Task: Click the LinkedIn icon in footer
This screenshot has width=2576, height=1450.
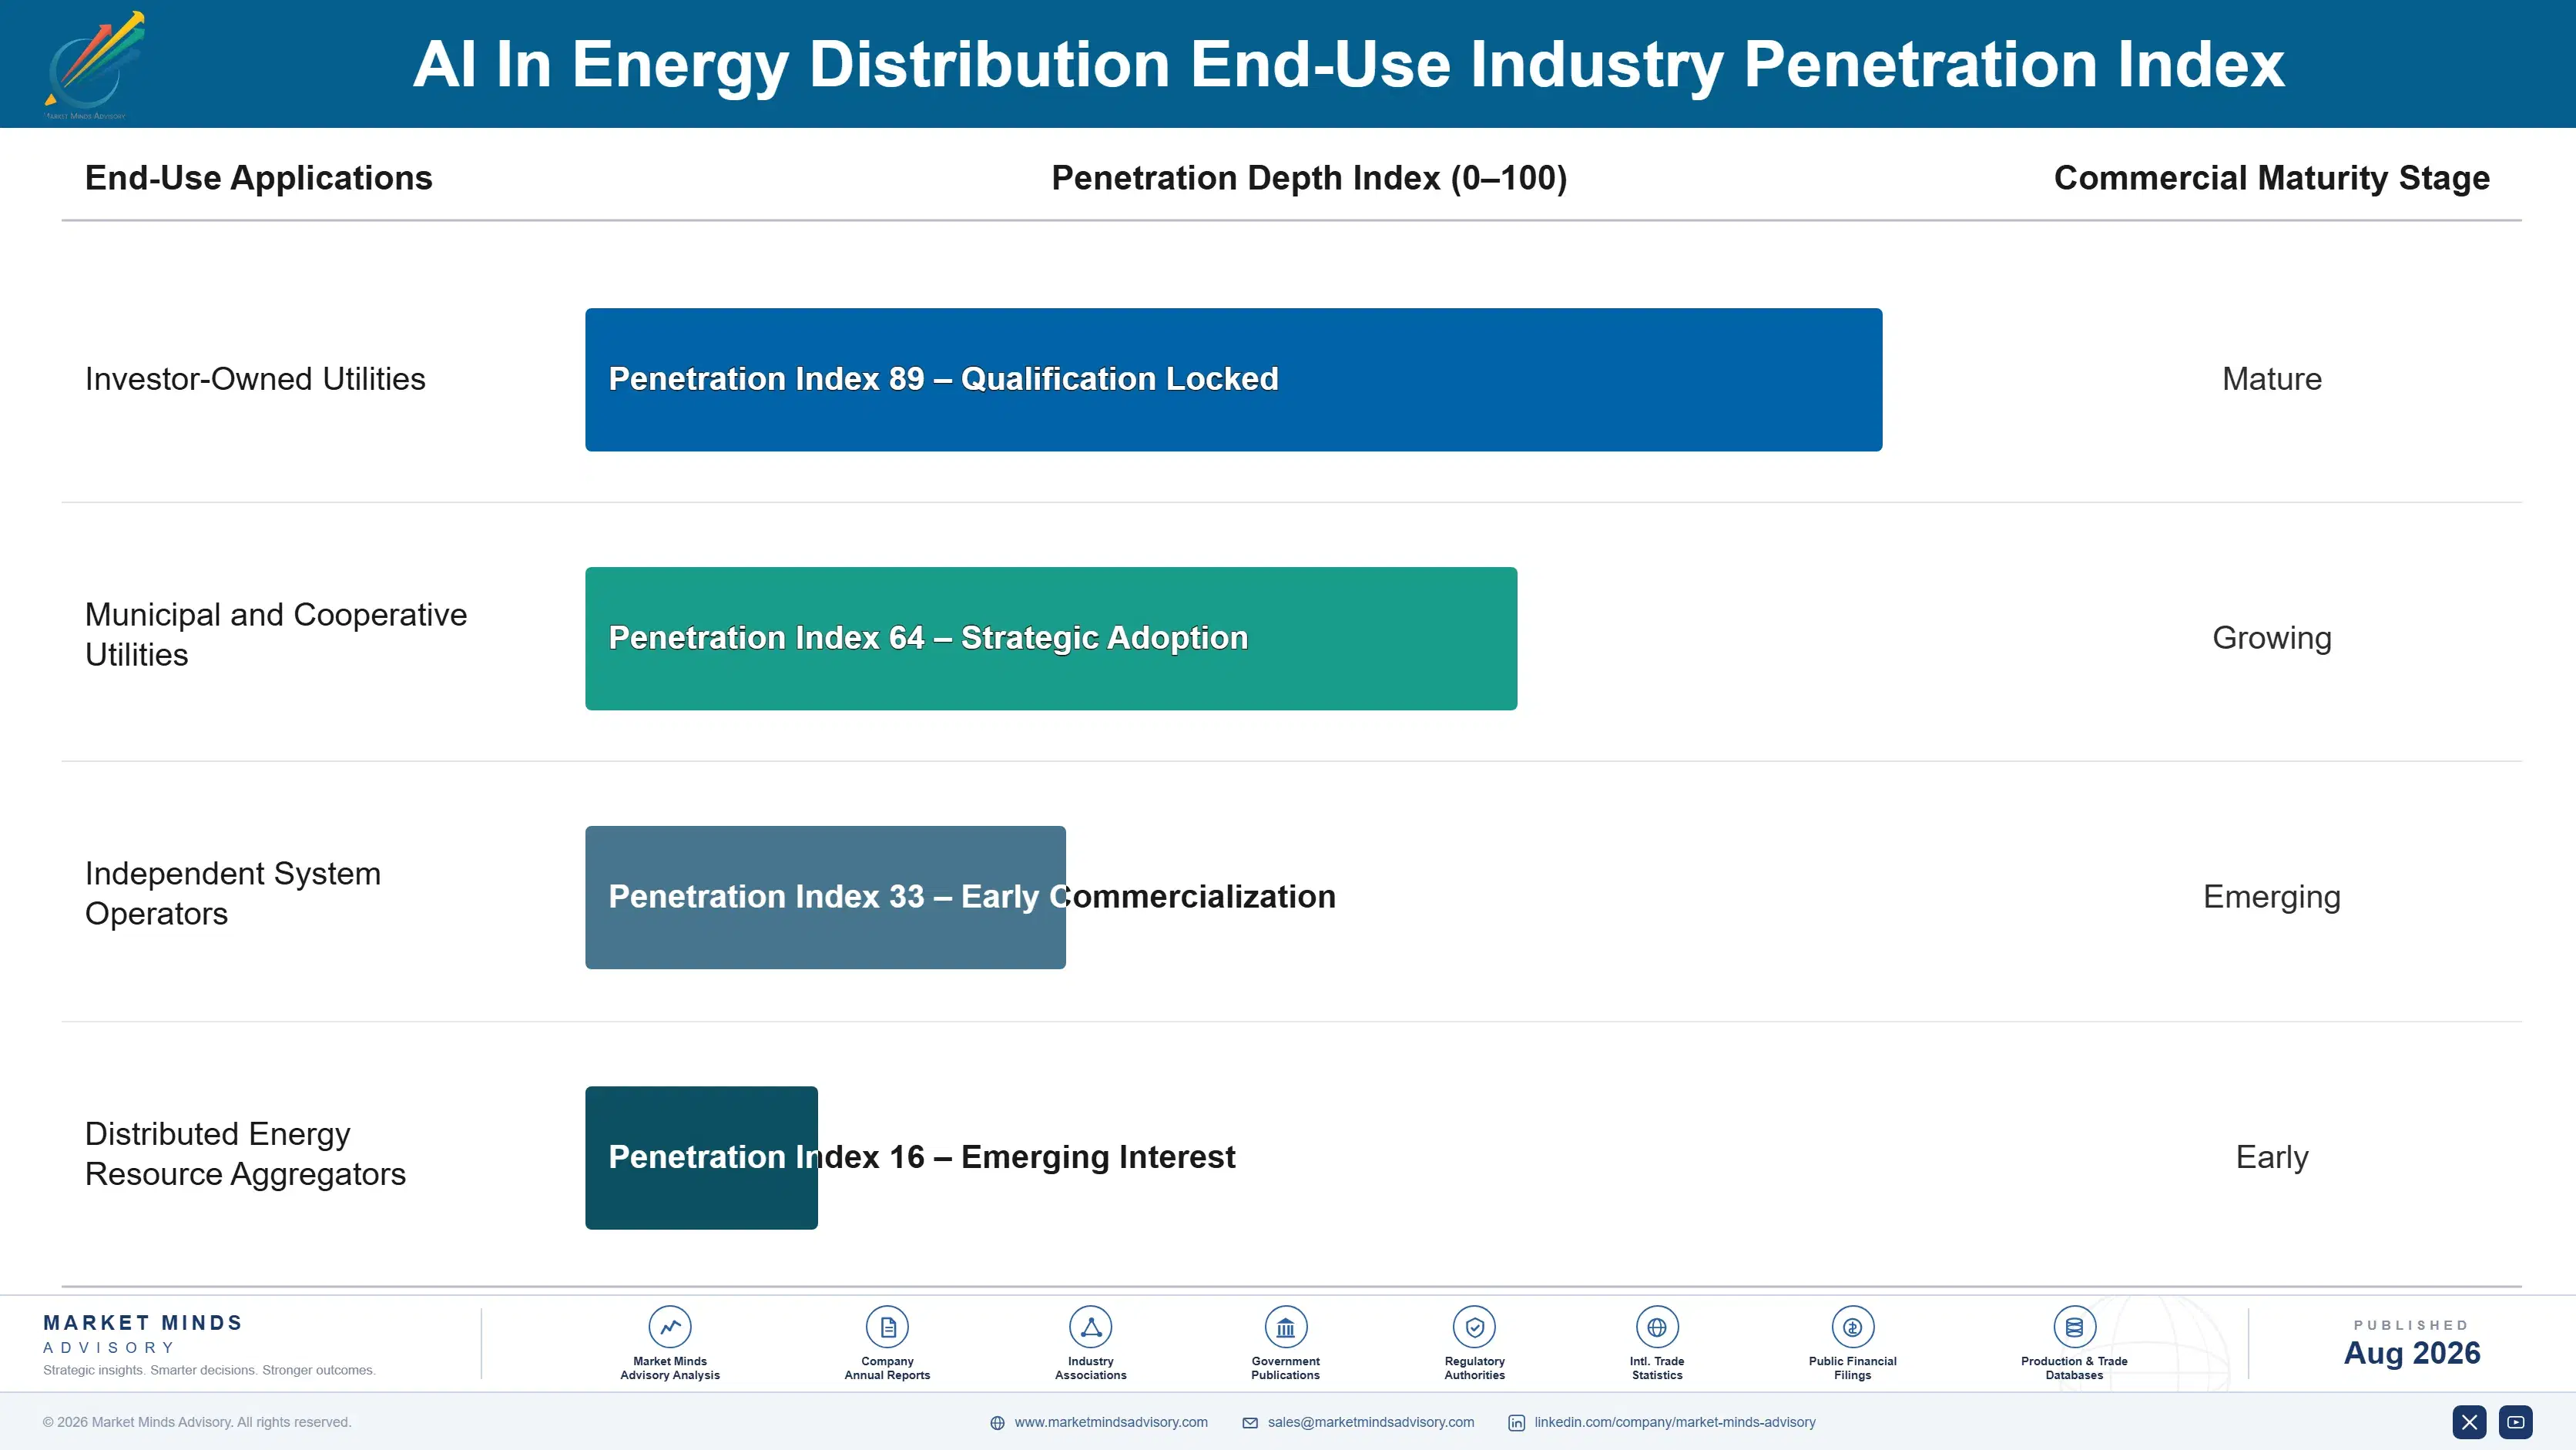Action: point(1517,1423)
